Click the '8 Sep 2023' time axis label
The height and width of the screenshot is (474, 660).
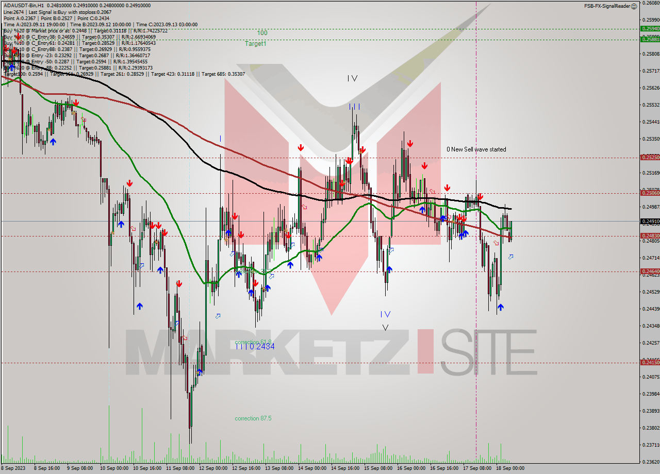pyautogui.click(x=14, y=468)
